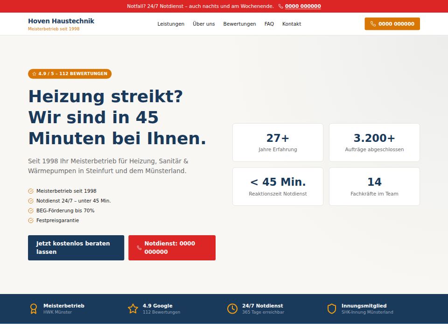Click the phone icon in red emergency banner
448x336 pixels.
pos(280,6)
